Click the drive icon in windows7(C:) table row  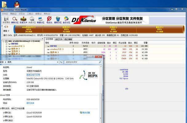(x=48, y=49)
